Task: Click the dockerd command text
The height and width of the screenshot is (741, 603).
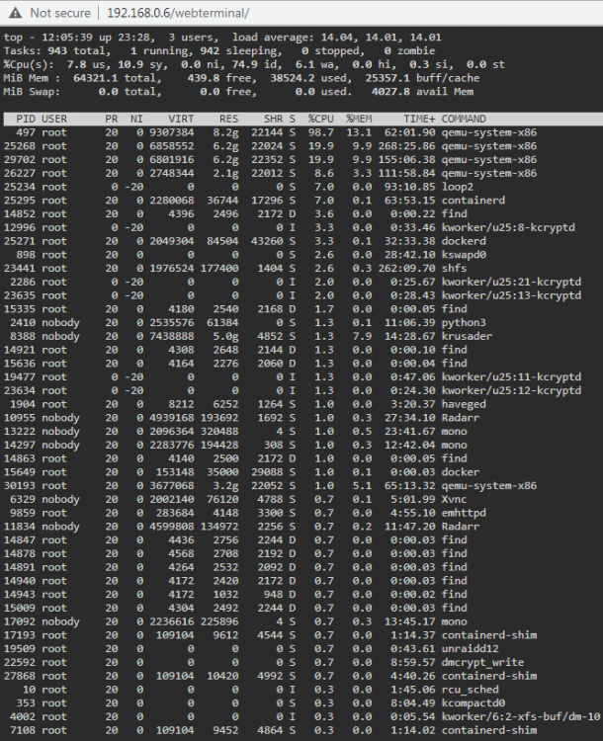Action: [x=464, y=241]
